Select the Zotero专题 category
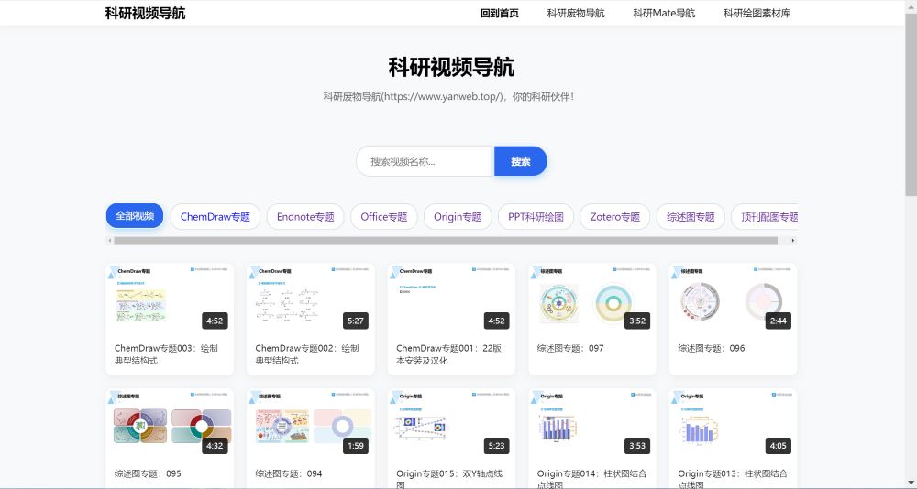917x489 pixels. pyautogui.click(x=614, y=217)
